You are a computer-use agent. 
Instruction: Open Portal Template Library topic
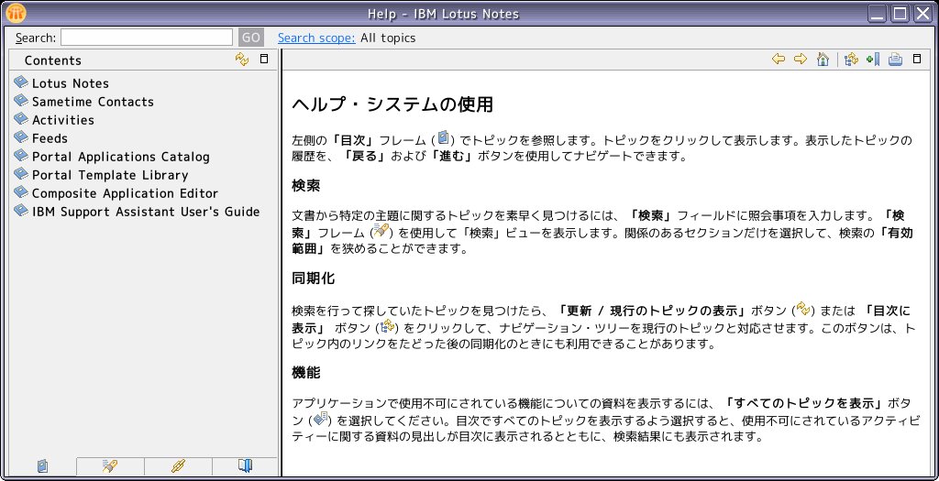pyautogui.click(x=110, y=175)
